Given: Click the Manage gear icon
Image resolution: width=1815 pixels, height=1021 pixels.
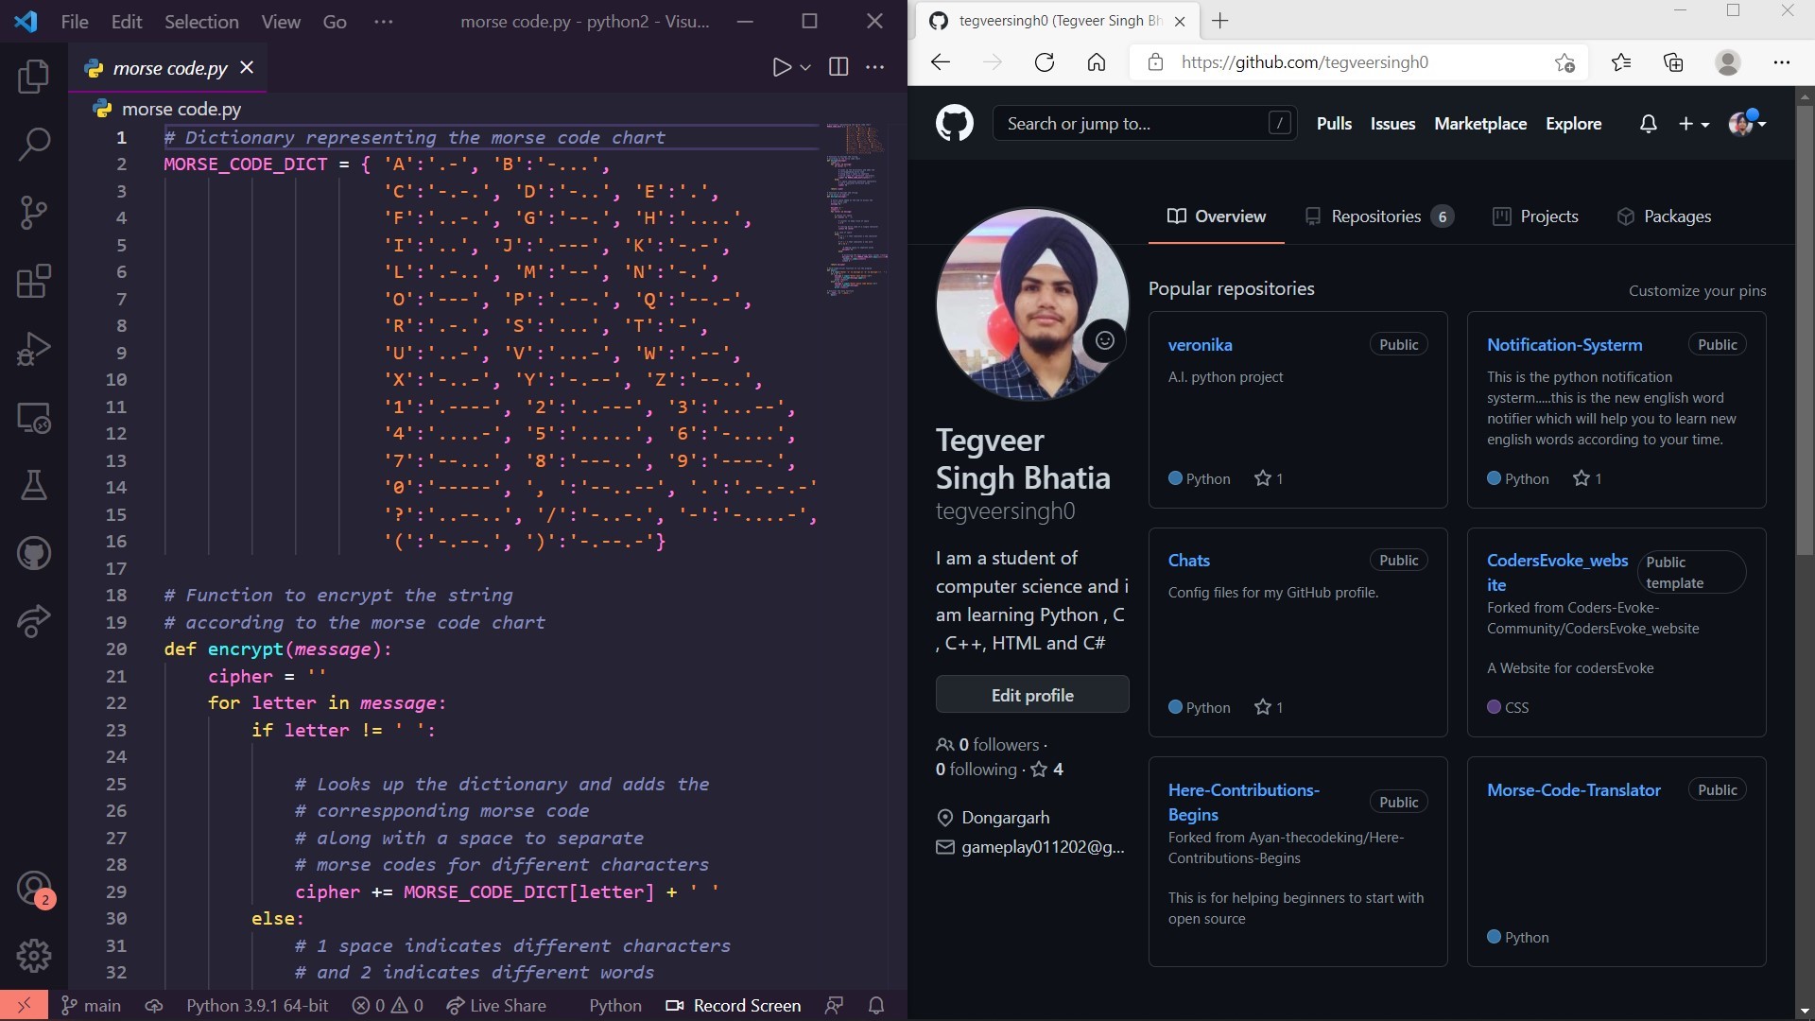Looking at the screenshot, I should (34, 956).
